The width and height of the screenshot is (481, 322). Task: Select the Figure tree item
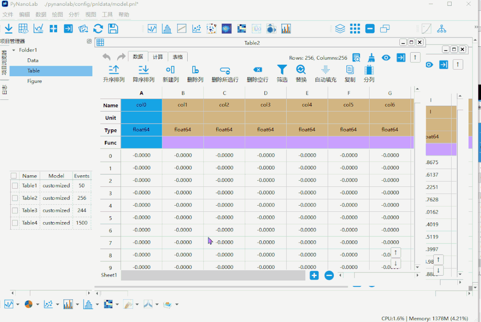[x=34, y=81]
